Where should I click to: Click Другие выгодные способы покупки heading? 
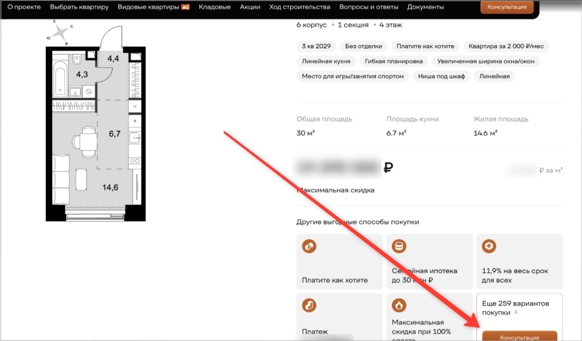357,222
